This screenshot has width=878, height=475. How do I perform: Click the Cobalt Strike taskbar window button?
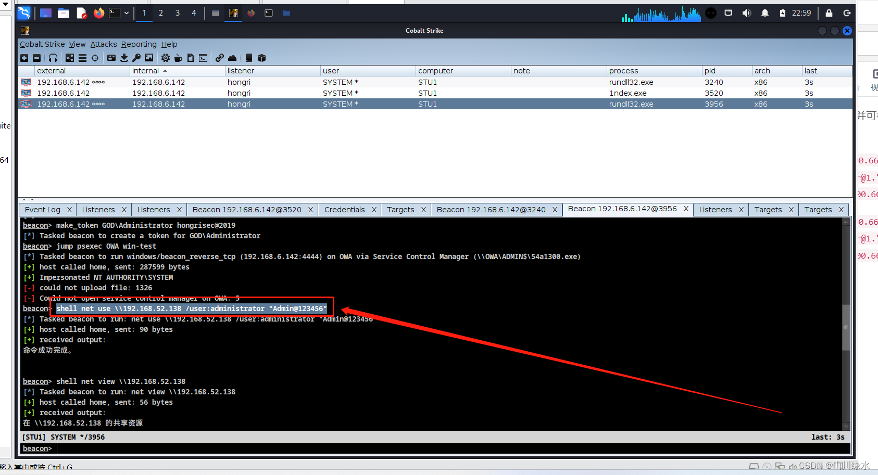pos(233,13)
